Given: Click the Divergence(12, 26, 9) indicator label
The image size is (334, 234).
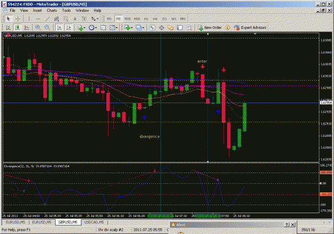Looking at the screenshot, I should 19,166.
